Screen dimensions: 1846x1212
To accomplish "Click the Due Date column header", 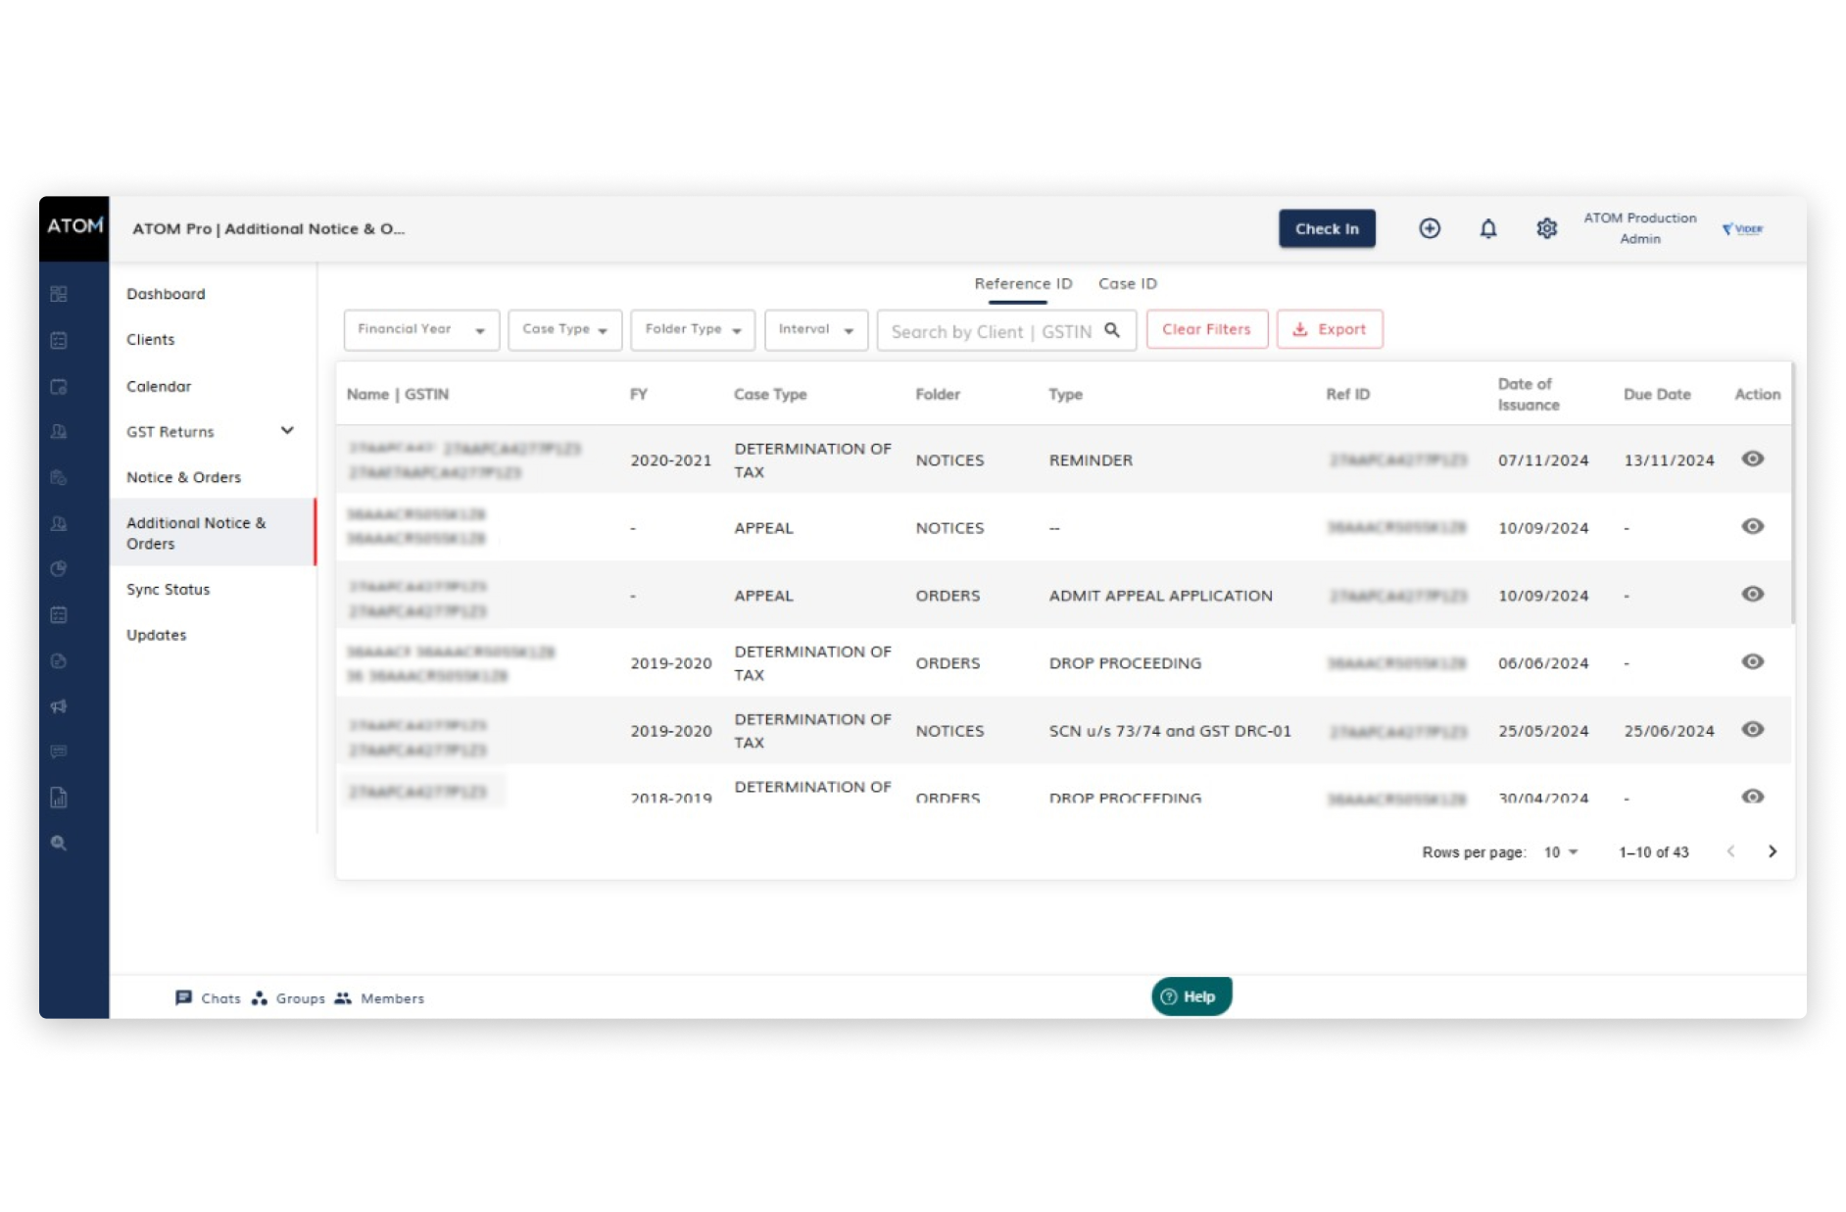I will pyautogui.click(x=1657, y=394).
